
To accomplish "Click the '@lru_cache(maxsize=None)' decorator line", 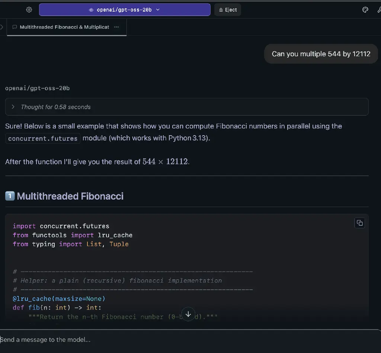I will tap(59, 299).
